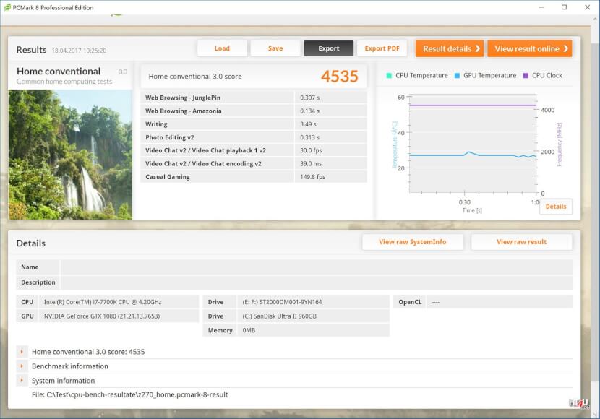Expand System information section
Viewport: 600px width, 419px height.
tap(22, 381)
